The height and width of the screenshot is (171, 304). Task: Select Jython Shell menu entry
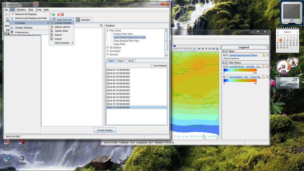[x=61, y=31]
